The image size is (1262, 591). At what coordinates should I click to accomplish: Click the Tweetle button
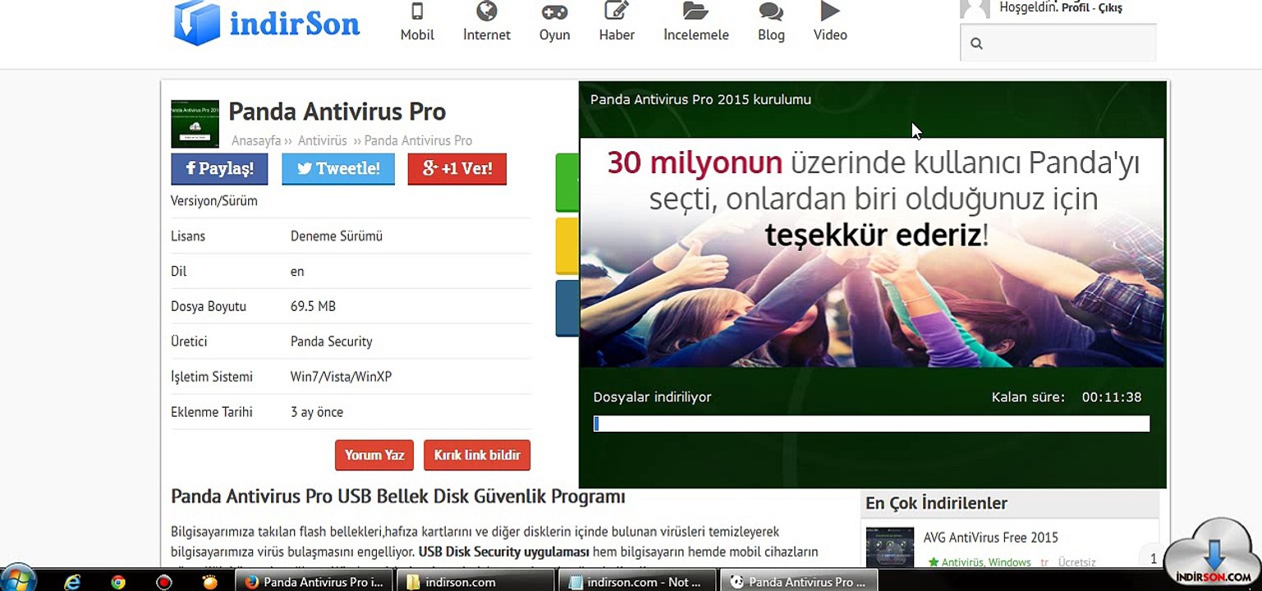pos(338,169)
